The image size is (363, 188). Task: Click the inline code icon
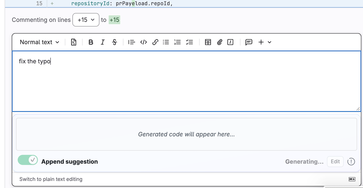(x=143, y=42)
